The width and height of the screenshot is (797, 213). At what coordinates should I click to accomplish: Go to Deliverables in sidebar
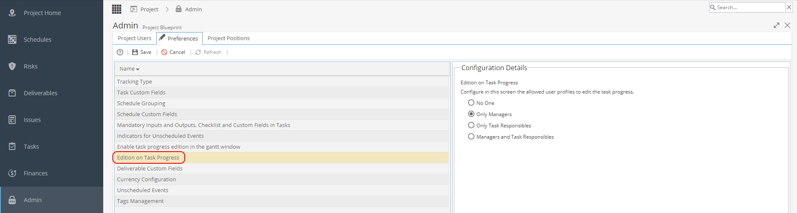(x=41, y=93)
